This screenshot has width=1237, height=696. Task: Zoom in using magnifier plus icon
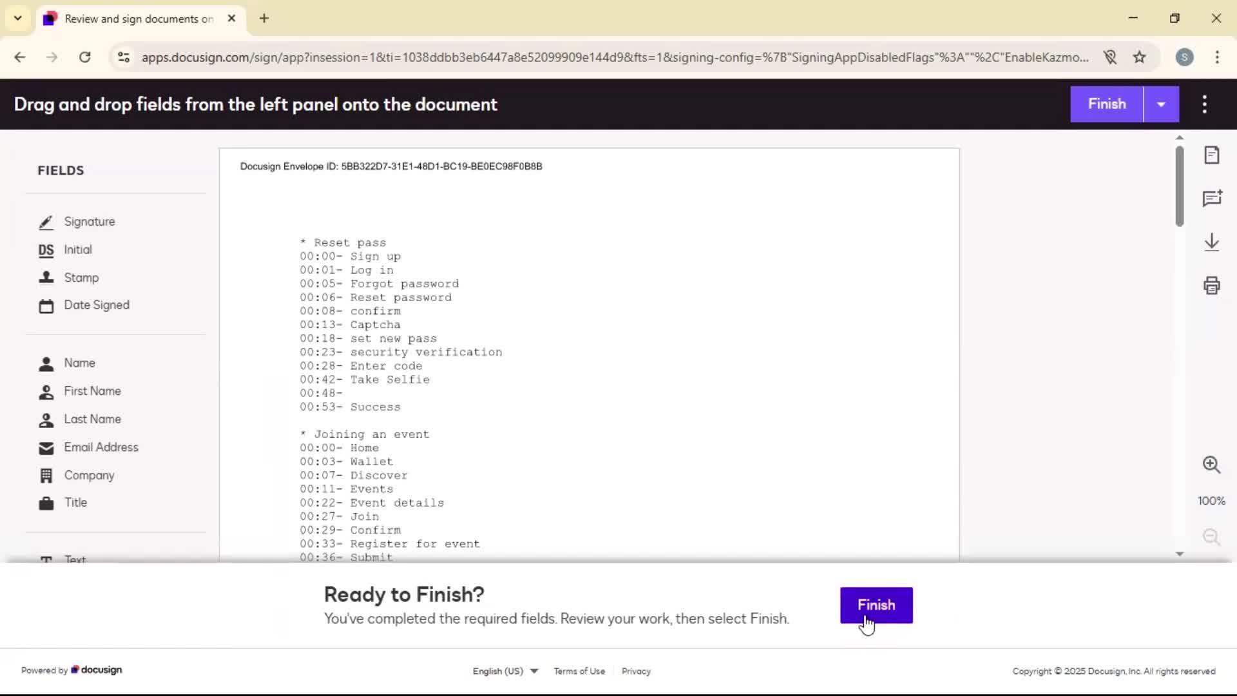pyautogui.click(x=1212, y=465)
